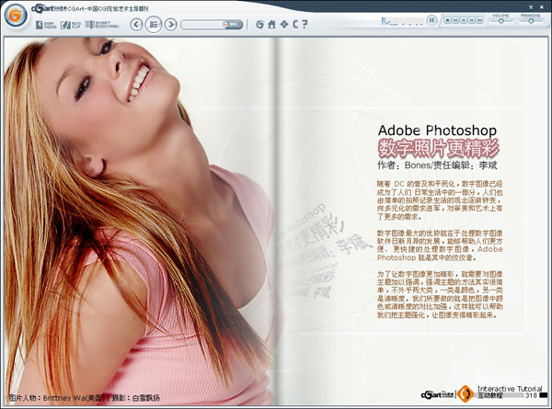Click the last paragraph starting 为了让数字图像
552x409 pixels.
(440, 294)
